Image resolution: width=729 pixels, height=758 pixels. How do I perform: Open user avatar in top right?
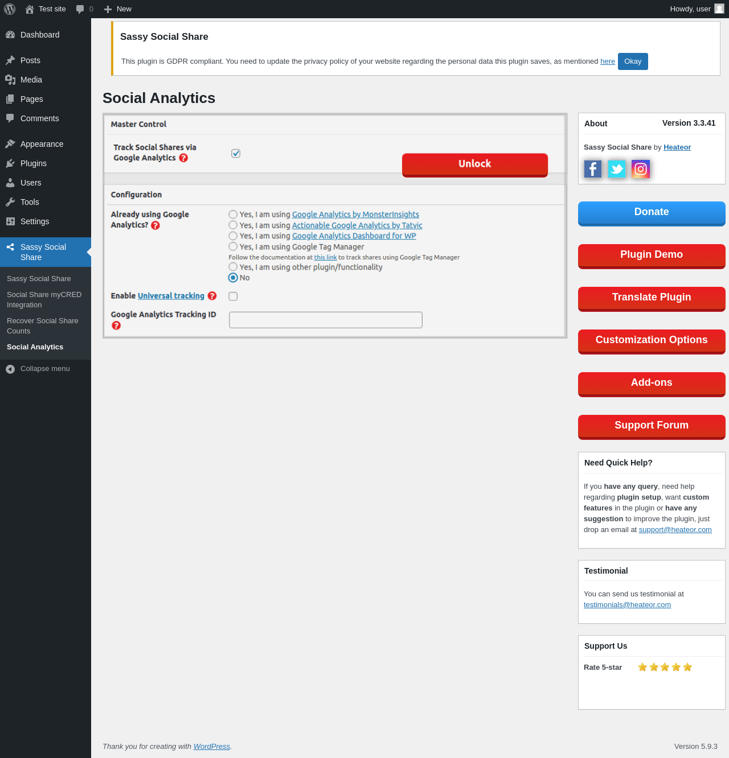pos(719,9)
